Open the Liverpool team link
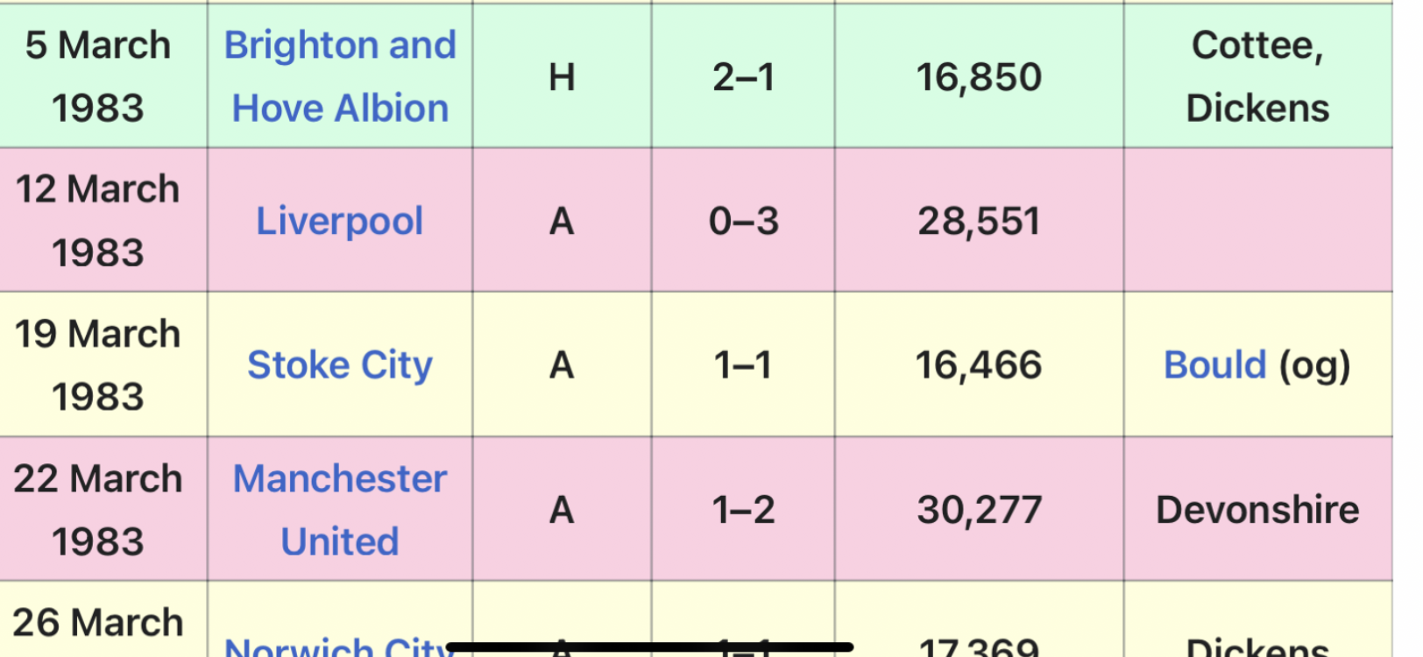This screenshot has height=657, width=1423. pyautogui.click(x=340, y=221)
